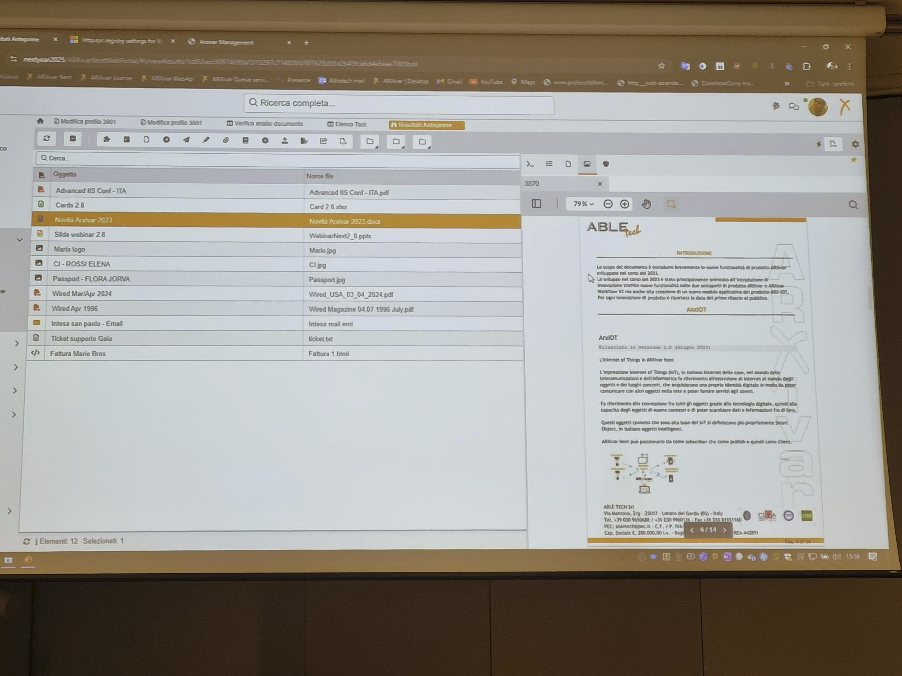Click the lightning bolt quick action icon
This screenshot has width=902, height=676.
(x=818, y=144)
